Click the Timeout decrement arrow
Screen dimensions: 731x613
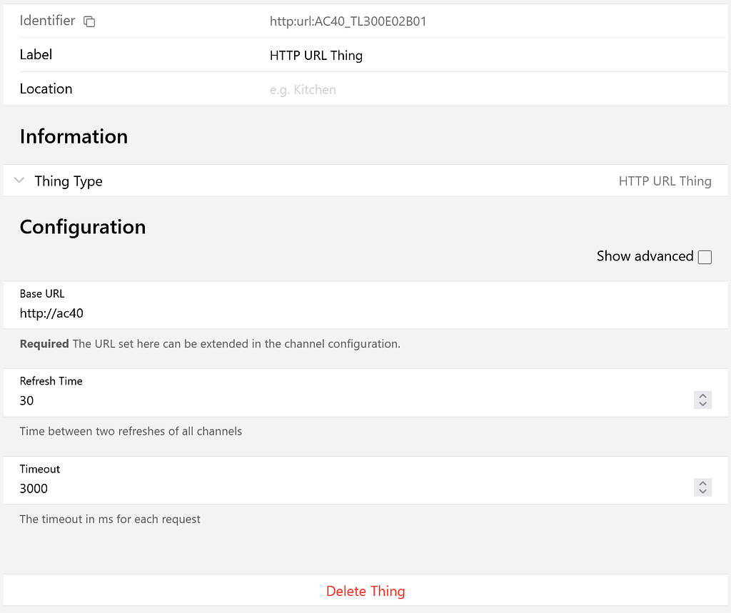point(702,492)
